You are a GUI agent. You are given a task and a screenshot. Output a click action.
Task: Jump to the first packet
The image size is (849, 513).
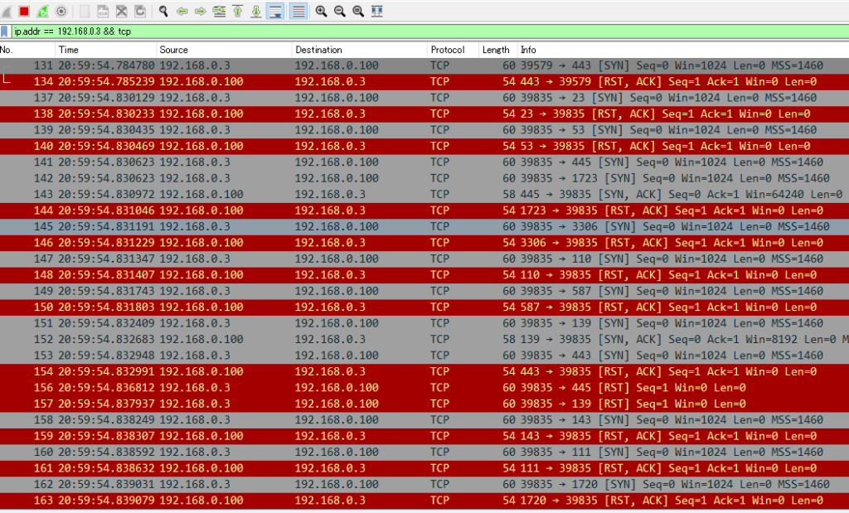click(x=237, y=11)
